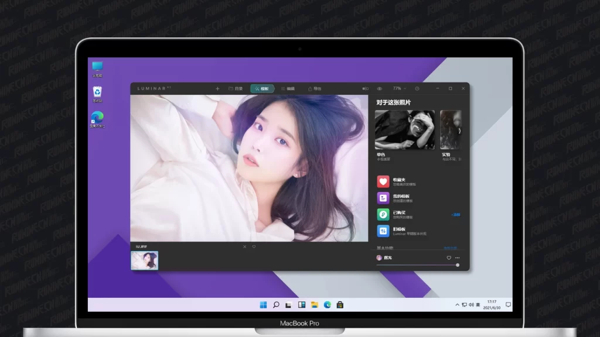The image size is (600, 337).
Task: Click the plus icon to add photos
Action: click(x=217, y=88)
